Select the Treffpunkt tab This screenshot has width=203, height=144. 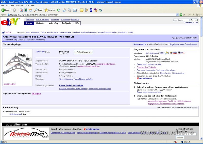66,23
